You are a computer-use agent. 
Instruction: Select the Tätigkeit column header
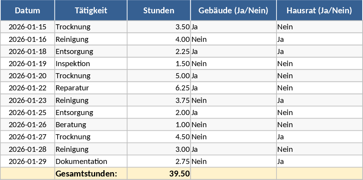(91, 11)
